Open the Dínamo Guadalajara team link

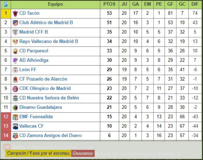[40, 107]
